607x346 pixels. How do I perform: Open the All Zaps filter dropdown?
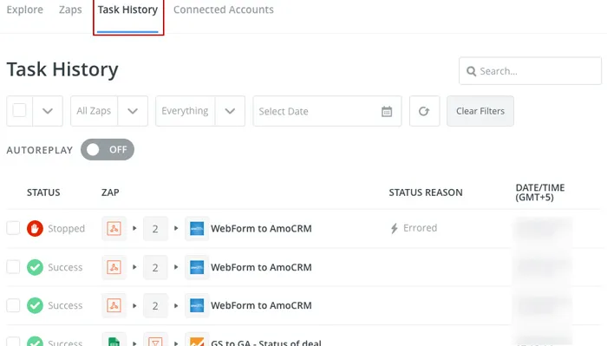109,111
